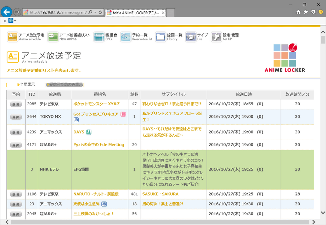Open Pyxisの夜空の下de Meeting program link

point(99,145)
